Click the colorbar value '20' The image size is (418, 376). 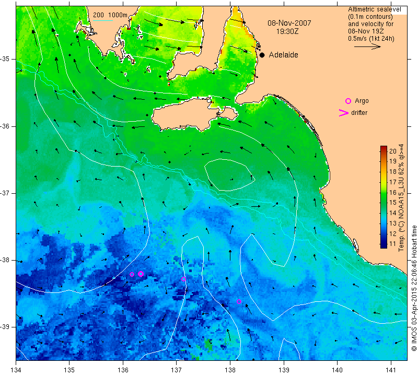tap(393, 151)
